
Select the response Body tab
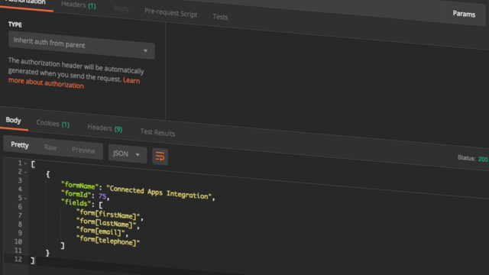tap(14, 121)
